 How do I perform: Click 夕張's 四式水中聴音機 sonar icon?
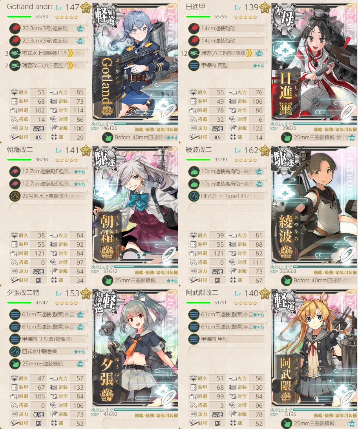coord(15,352)
